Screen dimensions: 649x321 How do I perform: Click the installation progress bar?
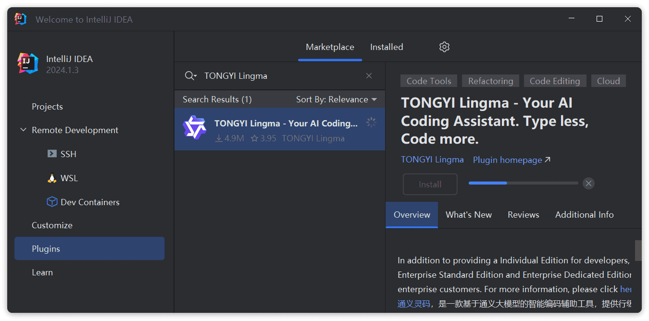524,183
